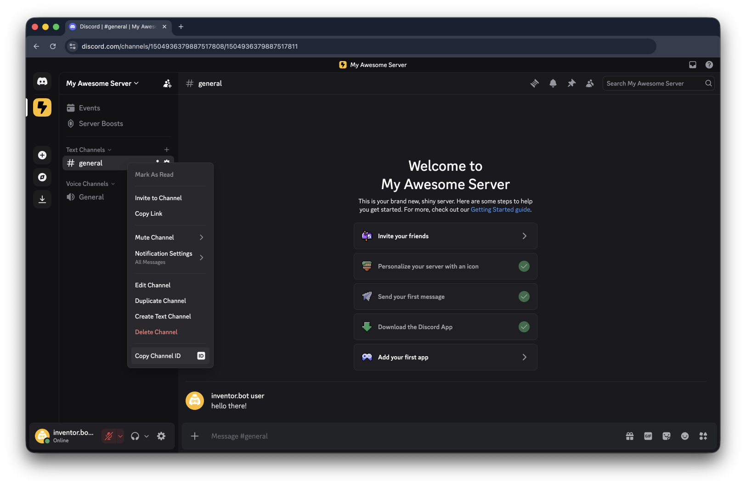
Task: Click the search magnifier icon
Action: tap(708, 84)
